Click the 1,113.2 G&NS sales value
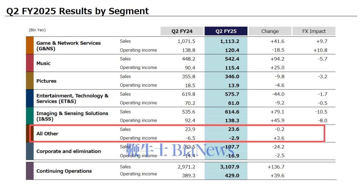 coord(229,41)
